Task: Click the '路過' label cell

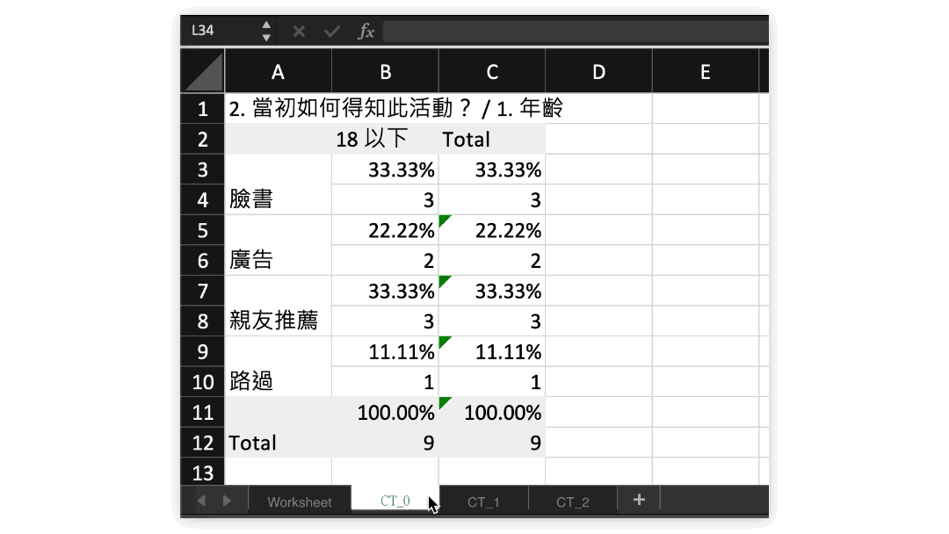Action: pos(278,366)
